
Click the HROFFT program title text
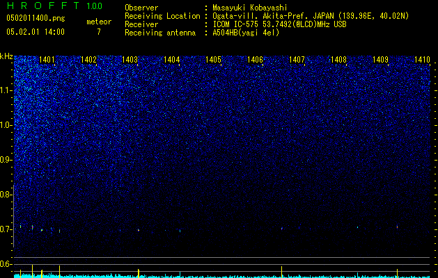tap(42, 6)
